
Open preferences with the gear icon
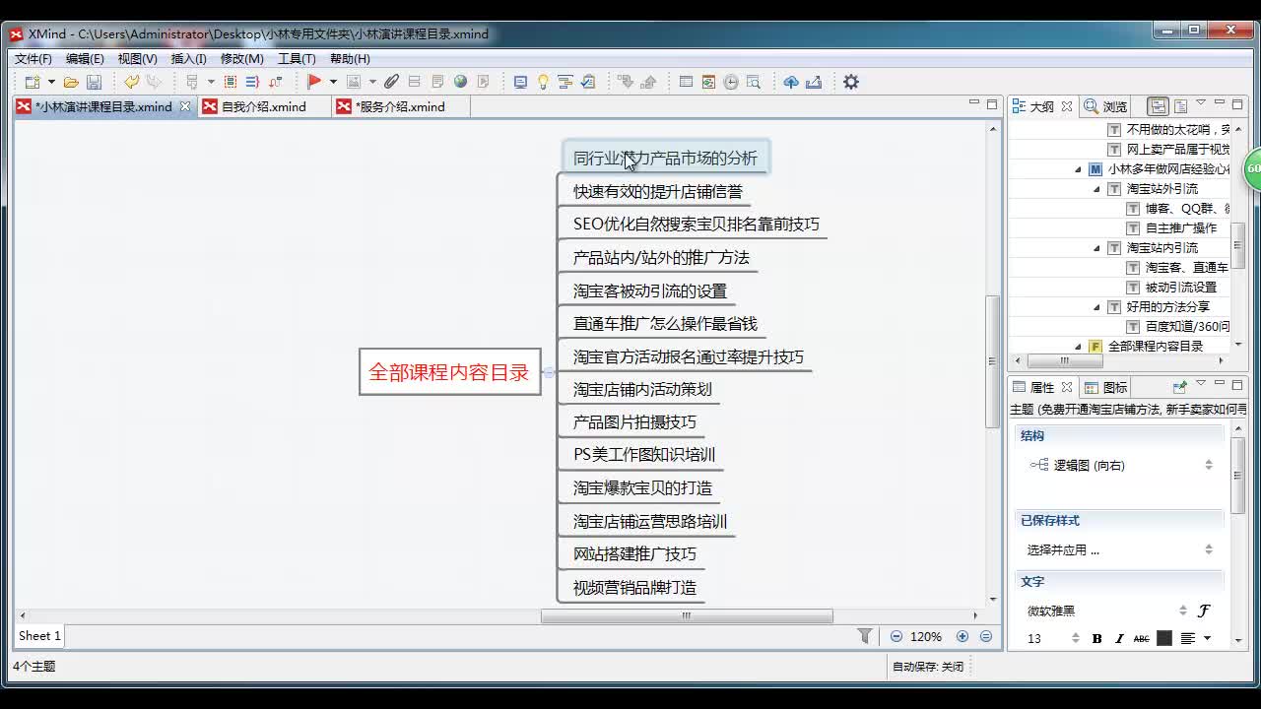[851, 82]
